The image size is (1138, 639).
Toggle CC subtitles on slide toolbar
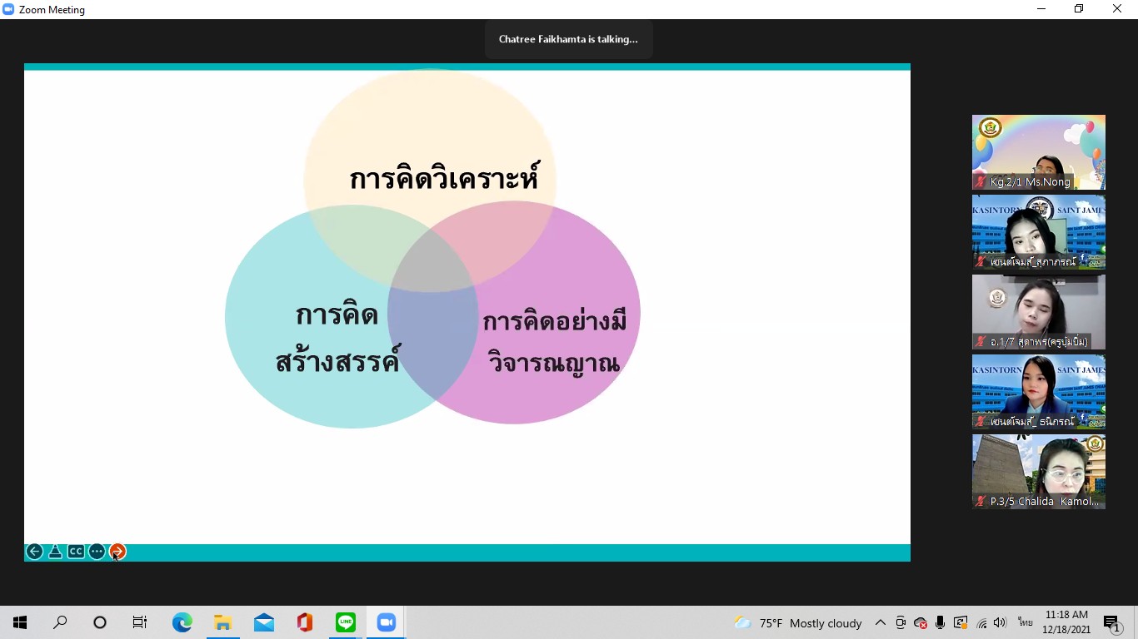pos(76,552)
